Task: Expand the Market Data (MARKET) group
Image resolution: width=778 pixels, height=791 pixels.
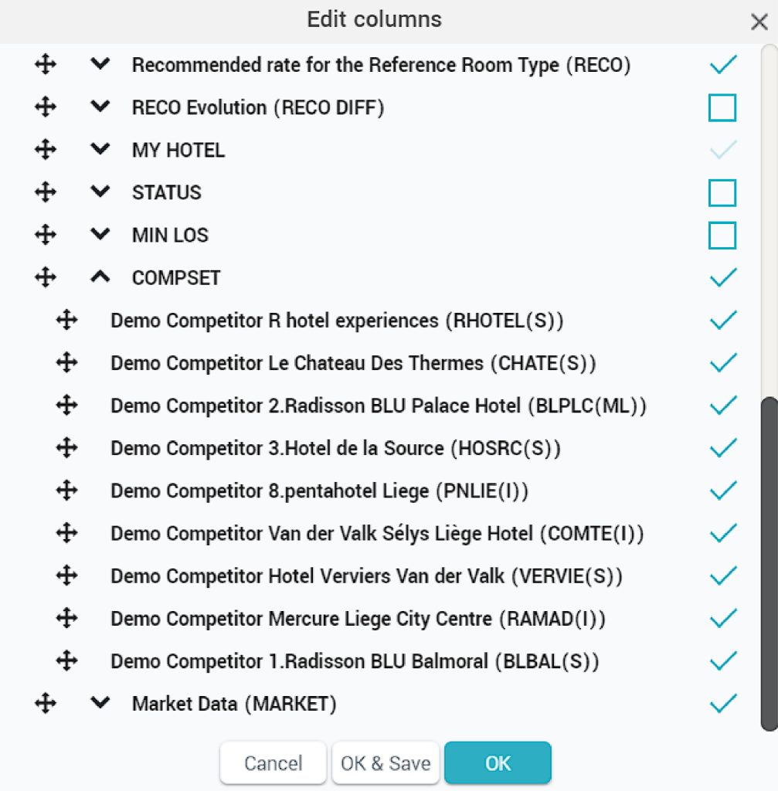Action: click(x=100, y=703)
